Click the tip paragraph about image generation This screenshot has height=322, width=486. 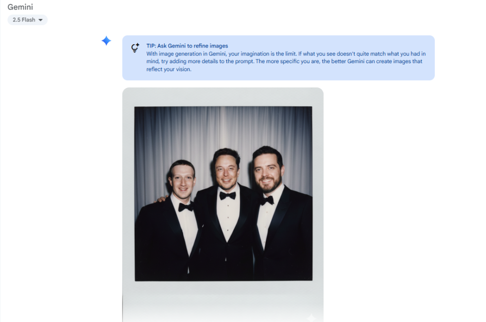tap(286, 61)
